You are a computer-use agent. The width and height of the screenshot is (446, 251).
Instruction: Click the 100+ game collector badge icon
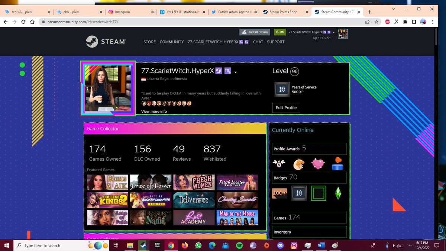(279, 193)
